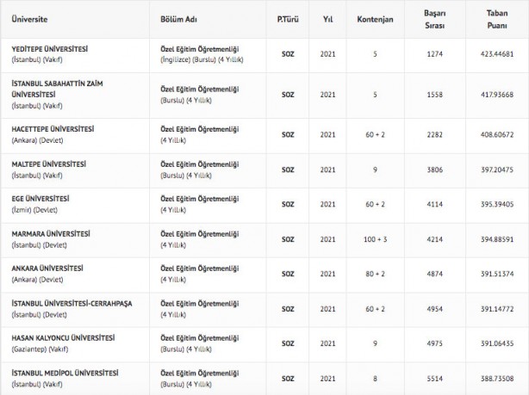Select Ankara Üniversitesi entry
Viewport: 529px width, 395px height.
47,268
